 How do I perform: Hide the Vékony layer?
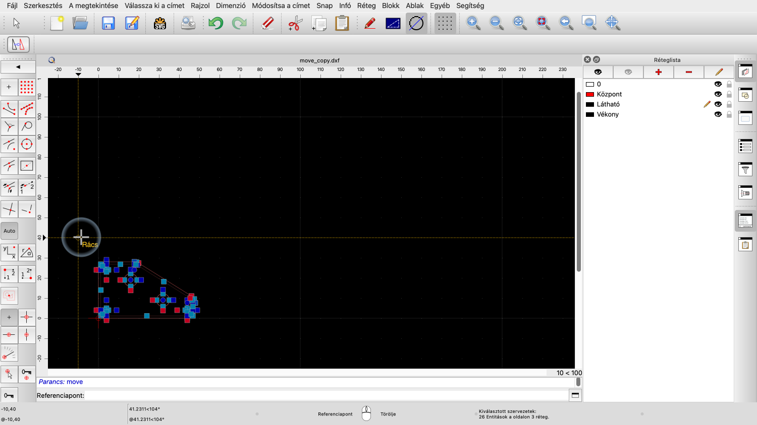[718, 114]
